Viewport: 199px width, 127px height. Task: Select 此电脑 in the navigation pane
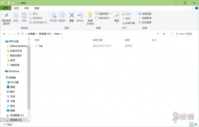click(11, 77)
